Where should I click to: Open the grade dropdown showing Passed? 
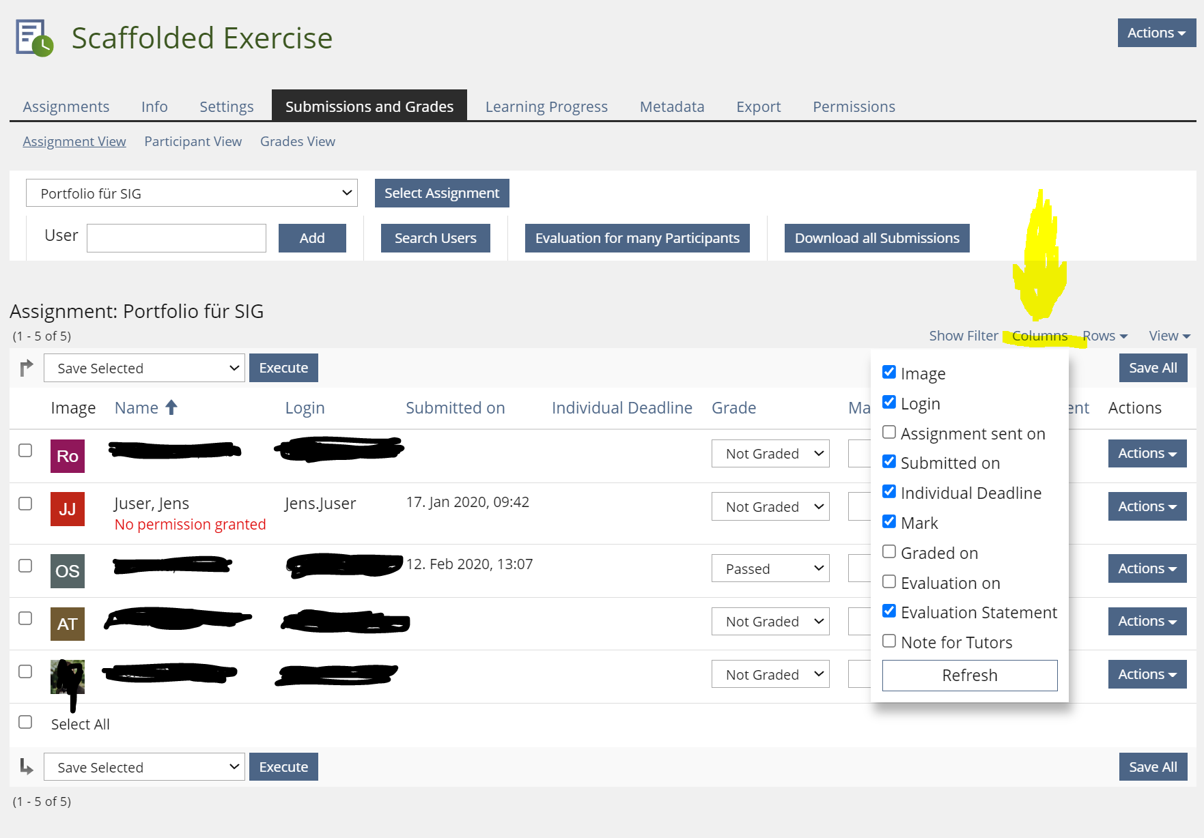point(770,568)
